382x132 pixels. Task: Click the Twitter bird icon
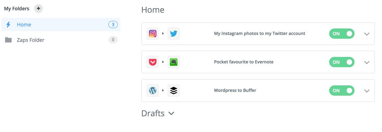(174, 34)
